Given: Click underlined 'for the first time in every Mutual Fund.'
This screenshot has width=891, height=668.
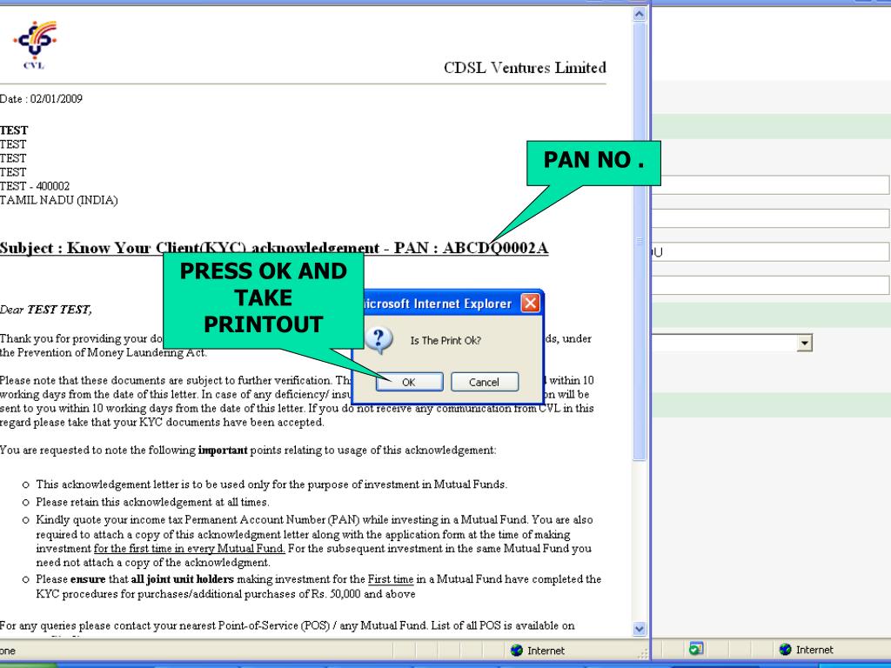Looking at the screenshot, I should click(x=189, y=549).
